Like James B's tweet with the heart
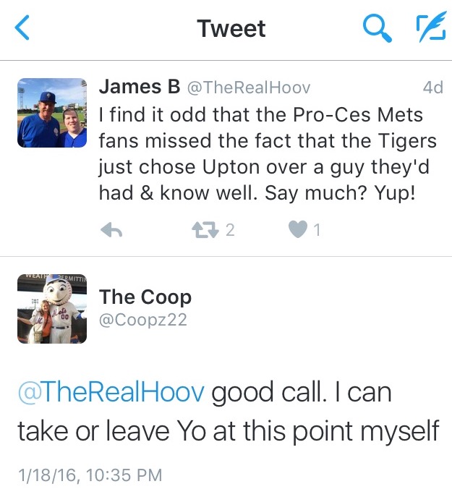This screenshot has width=452, height=497. pyautogui.click(x=298, y=230)
